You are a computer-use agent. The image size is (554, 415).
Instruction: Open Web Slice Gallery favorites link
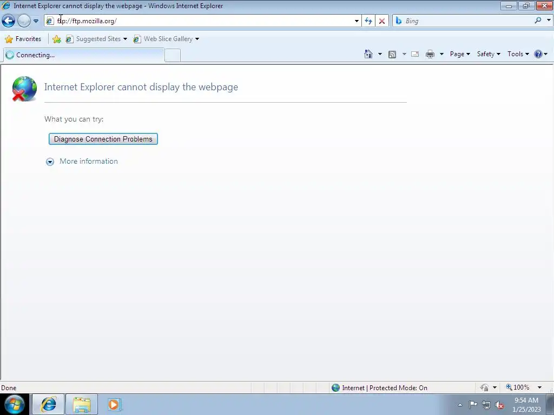pos(166,39)
